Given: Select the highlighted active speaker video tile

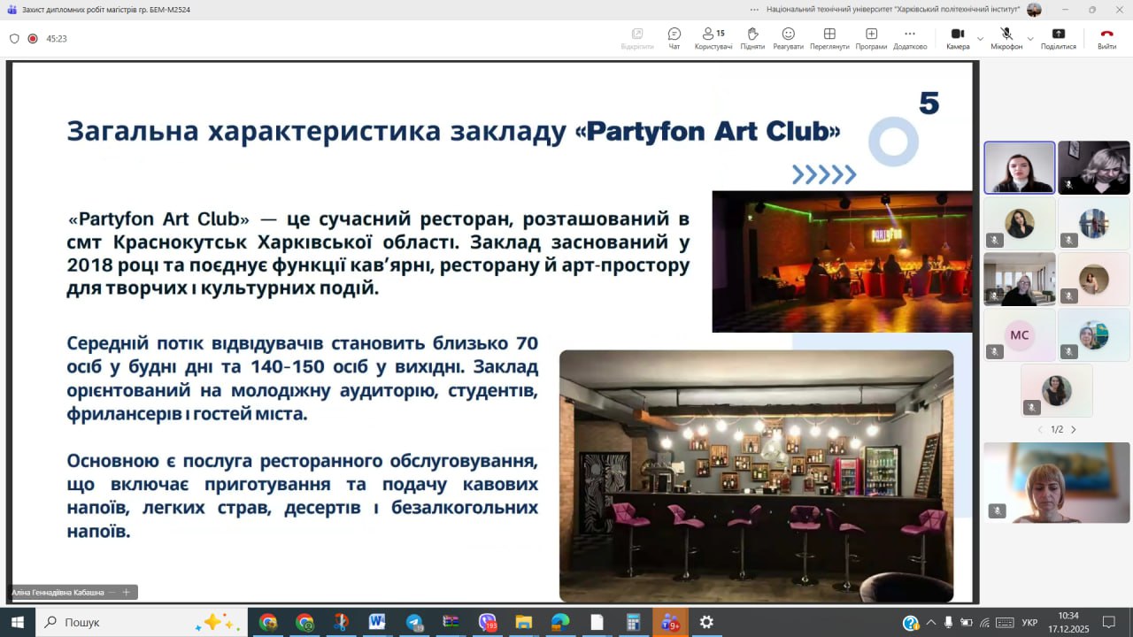Looking at the screenshot, I should (x=1020, y=167).
